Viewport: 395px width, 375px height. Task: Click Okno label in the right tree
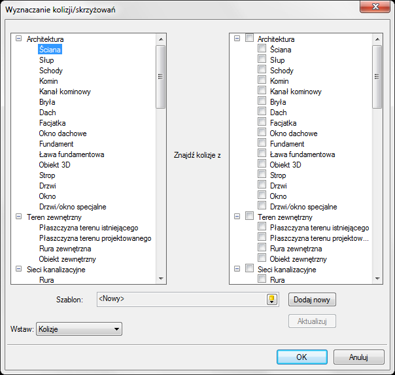coord(278,196)
